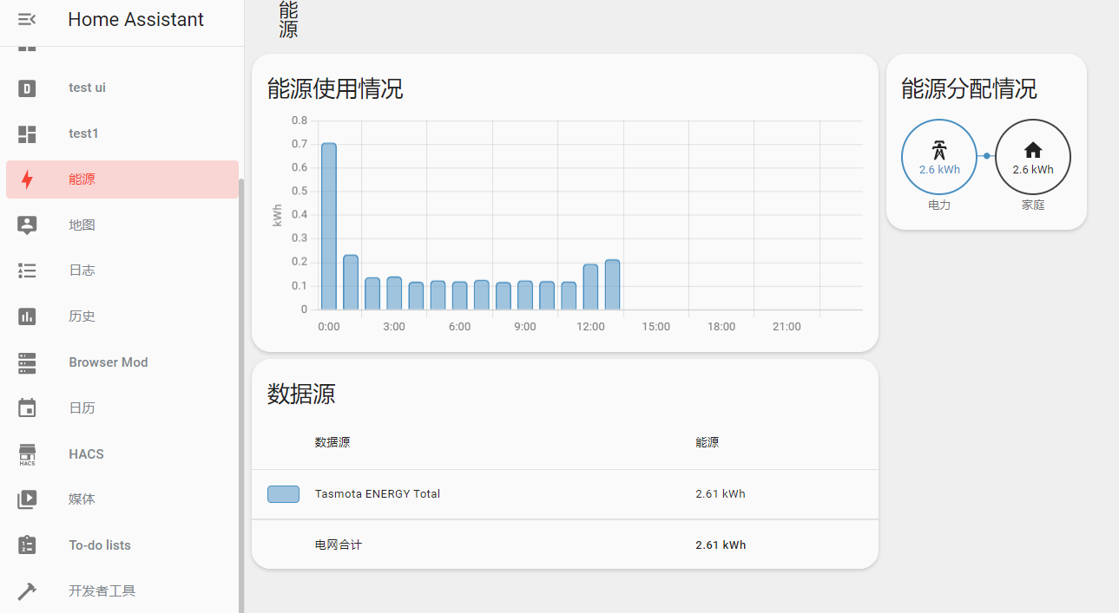Open the calendar icon in sidebar
The image size is (1119, 613).
(27, 408)
